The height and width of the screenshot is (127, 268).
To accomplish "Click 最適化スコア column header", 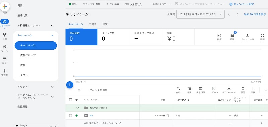I will (224, 100).
